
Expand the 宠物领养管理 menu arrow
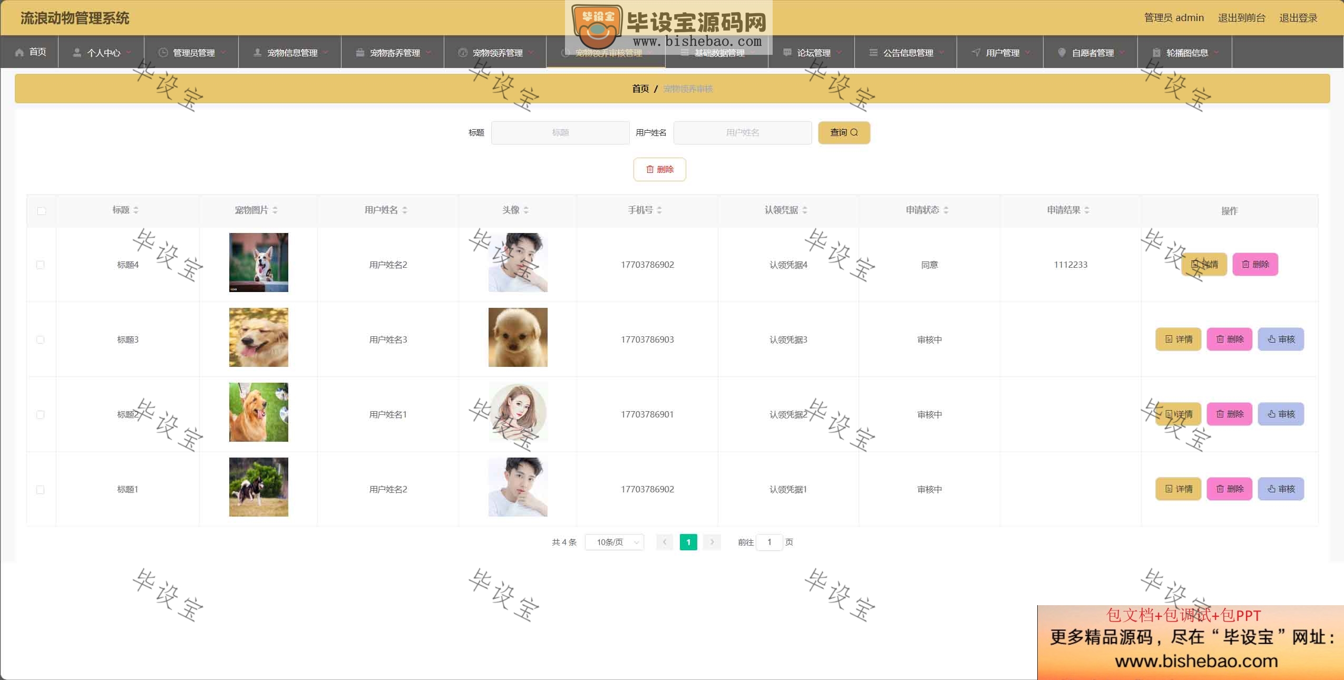point(531,52)
